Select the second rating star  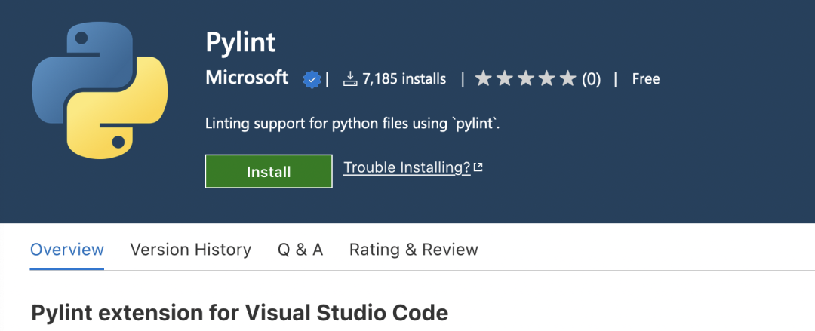pyautogui.click(x=505, y=79)
